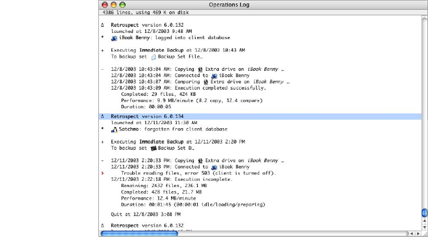Screen dimensions: 428x237
Task: Click 'Performance: 12.4 MB/minute' line
Action: [x=159, y=198]
